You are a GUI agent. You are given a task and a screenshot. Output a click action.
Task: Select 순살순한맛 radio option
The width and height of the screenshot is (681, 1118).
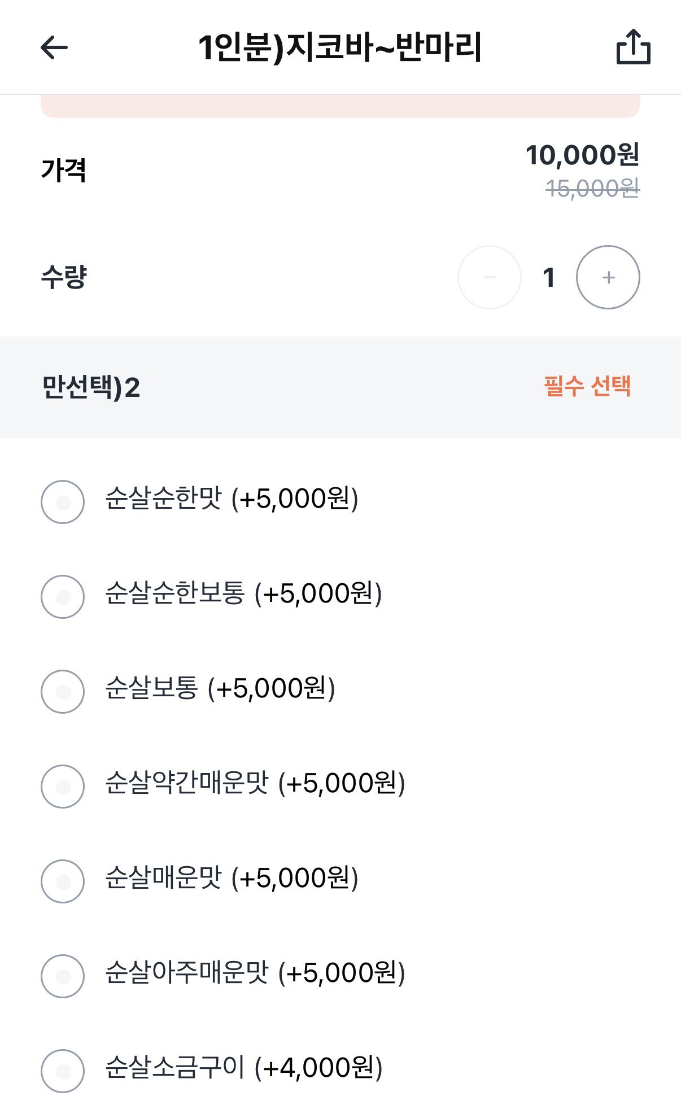pyautogui.click(x=63, y=502)
